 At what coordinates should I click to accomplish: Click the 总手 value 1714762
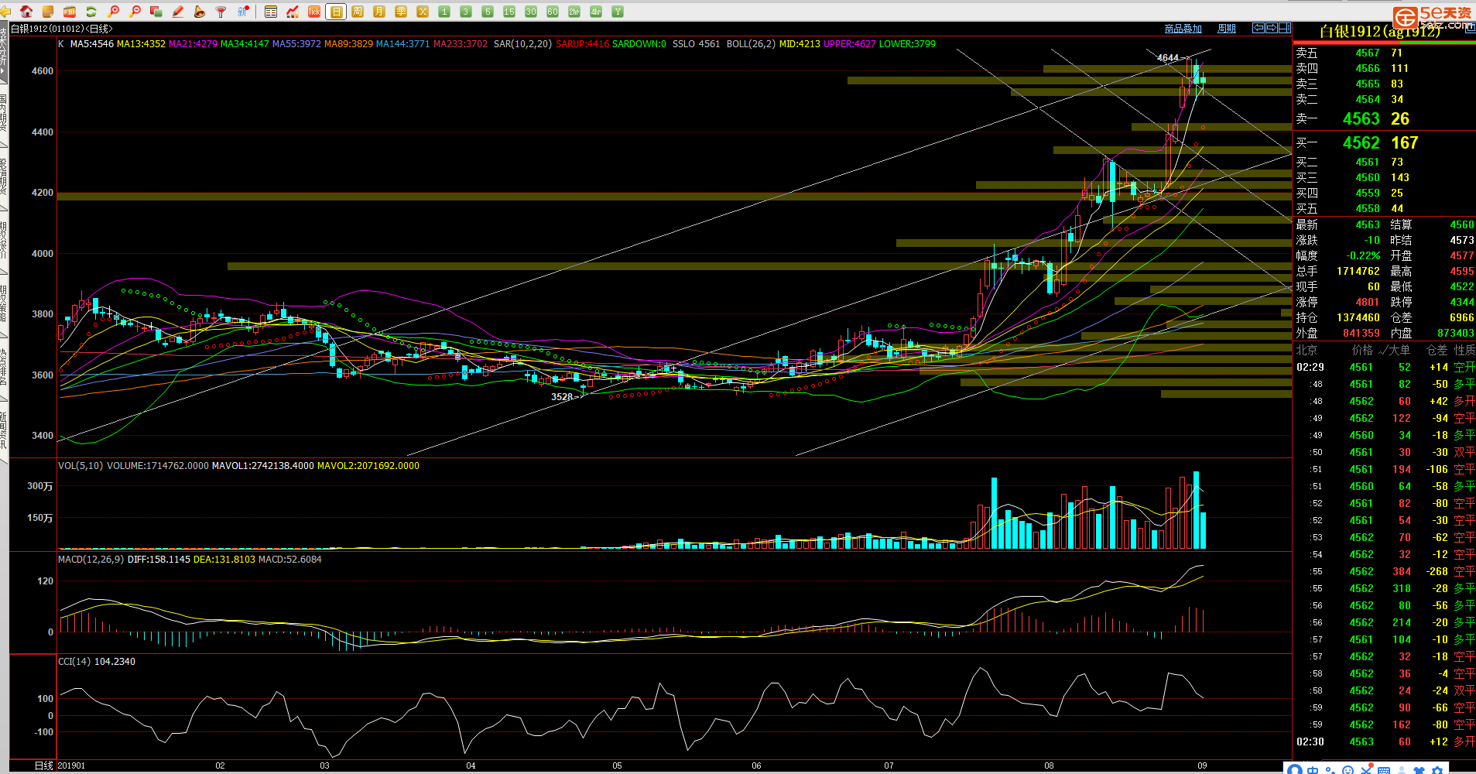pos(1358,271)
